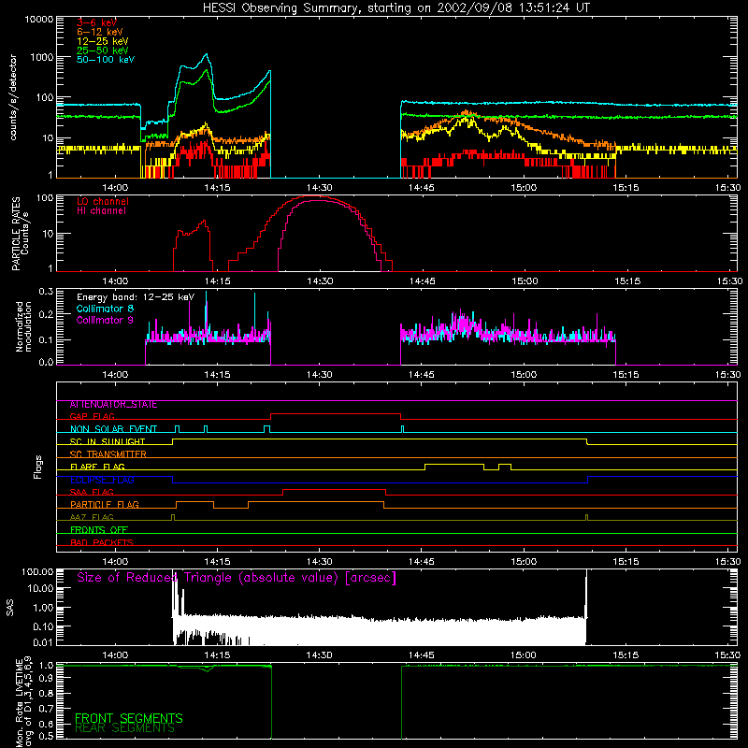Select the 'Collimator 8' legend entry

105,309
